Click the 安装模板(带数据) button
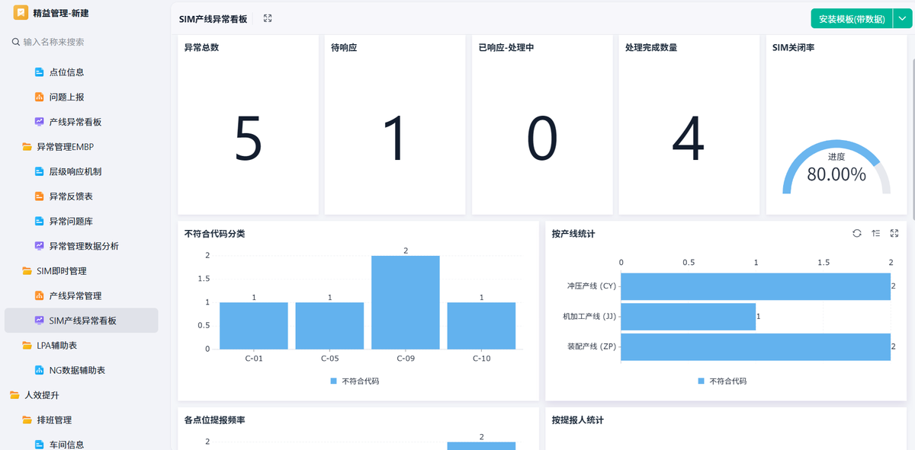 851,19
